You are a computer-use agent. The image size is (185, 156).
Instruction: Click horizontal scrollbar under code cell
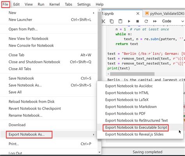[x=132, y=74]
